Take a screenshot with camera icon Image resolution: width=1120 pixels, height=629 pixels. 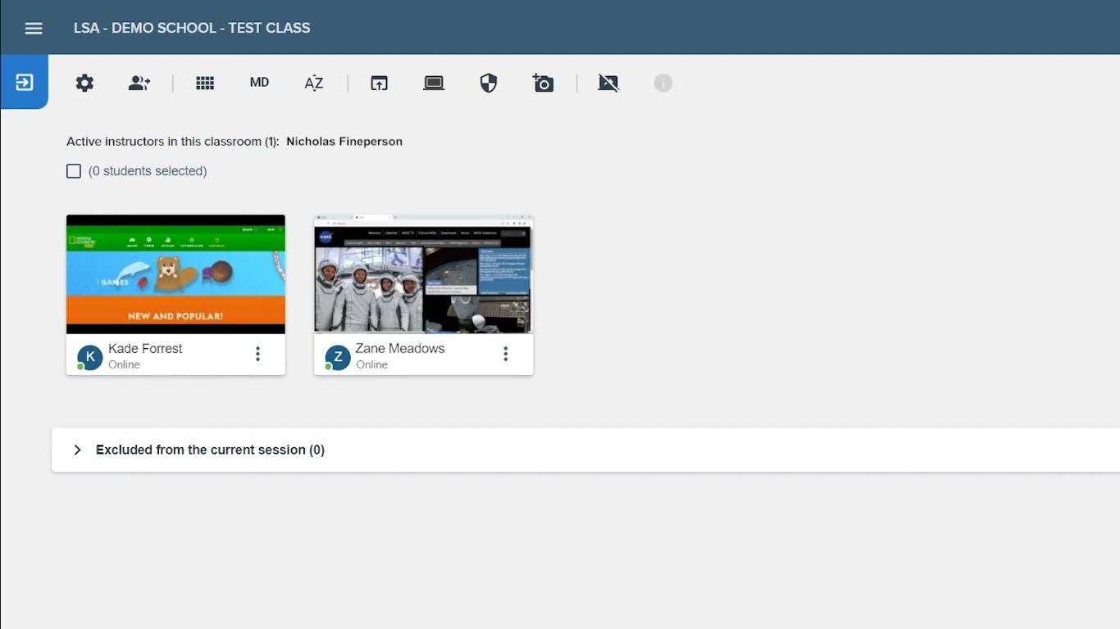click(543, 83)
